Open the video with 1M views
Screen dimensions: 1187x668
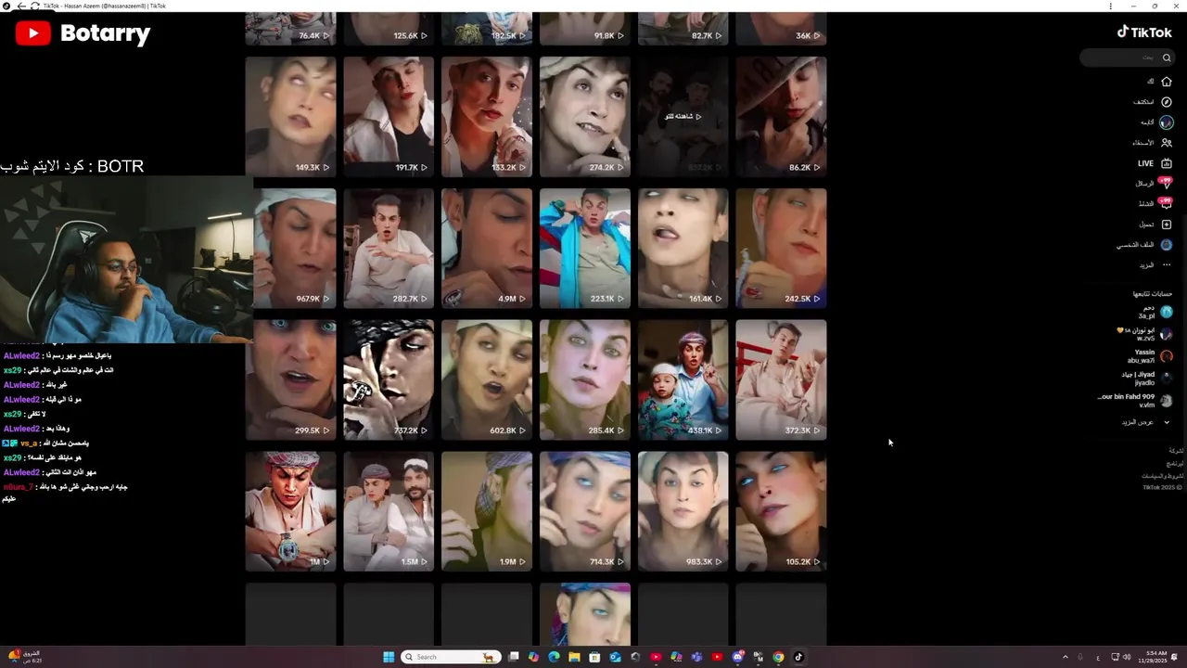coord(290,511)
